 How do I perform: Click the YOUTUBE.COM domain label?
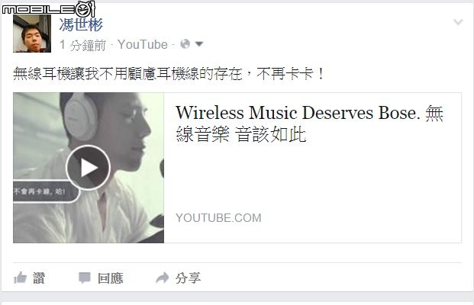pyautogui.click(x=218, y=218)
